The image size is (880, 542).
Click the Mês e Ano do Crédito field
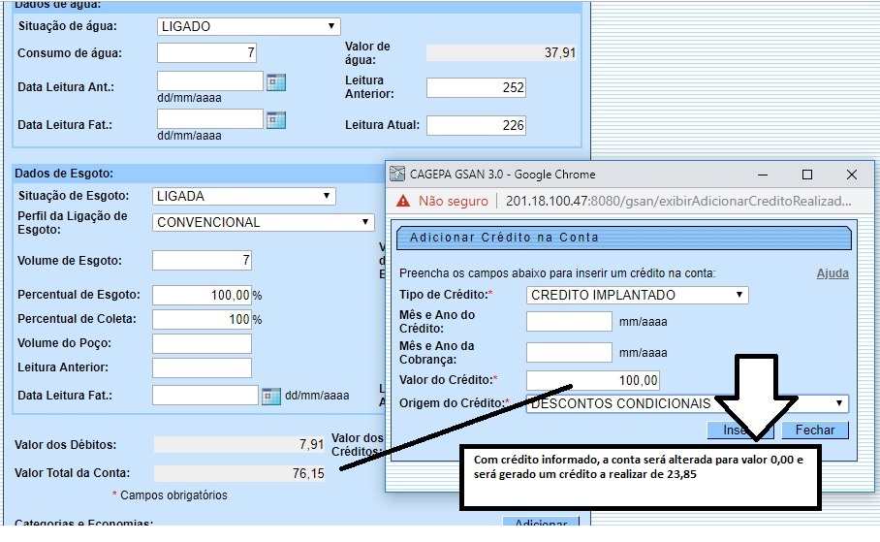coord(569,321)
